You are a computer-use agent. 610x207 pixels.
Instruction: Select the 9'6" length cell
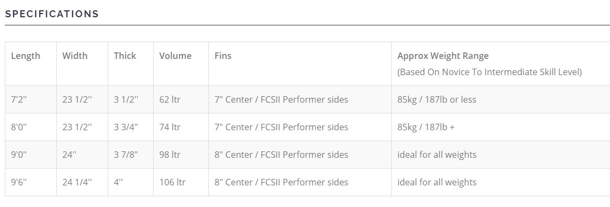point(31,182)
